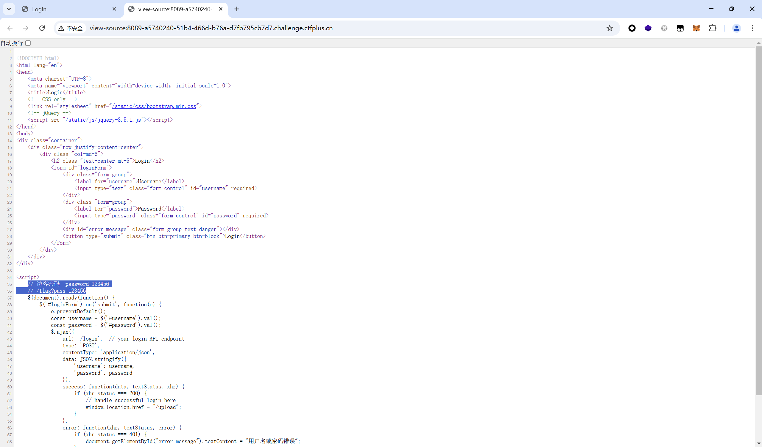Click the success: function(data, textStatus, xhr) line
Viewport: 762px width, 447px height.
pyautogui.click(x=123, y=387)
